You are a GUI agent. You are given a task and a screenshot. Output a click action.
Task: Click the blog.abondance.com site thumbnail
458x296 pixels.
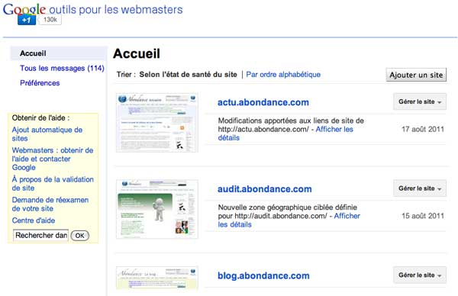point(157,278)
